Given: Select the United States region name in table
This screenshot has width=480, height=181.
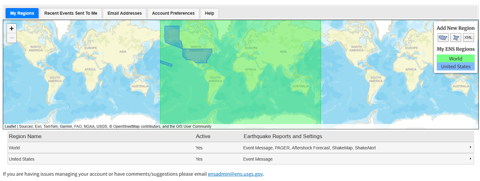Looking at the screenshot, I should click(x=22, y=159).
